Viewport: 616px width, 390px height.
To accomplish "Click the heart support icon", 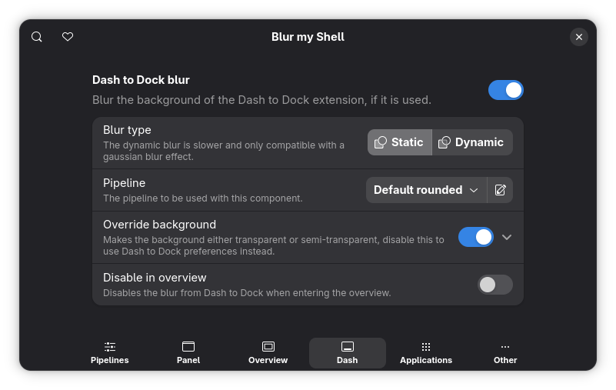I will point(68,37).
